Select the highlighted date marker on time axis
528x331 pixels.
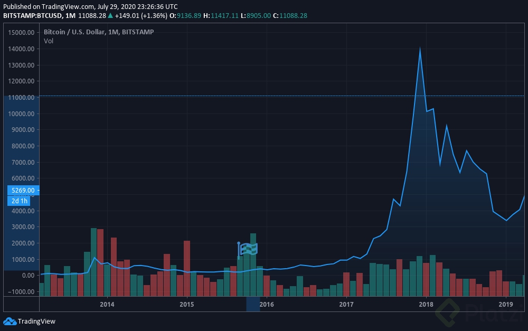253,304
